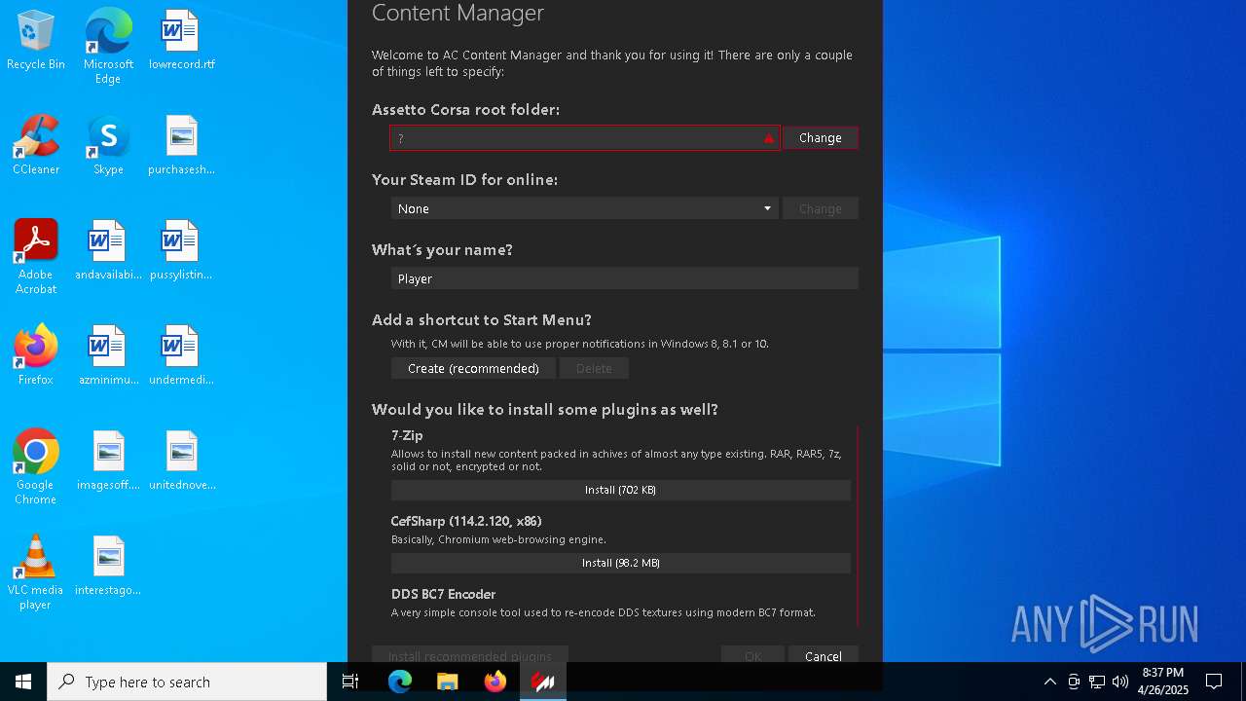
Task: Click the DDS BC7 Encoder heading
Action: pyautogui.click(x=443, y=594)
